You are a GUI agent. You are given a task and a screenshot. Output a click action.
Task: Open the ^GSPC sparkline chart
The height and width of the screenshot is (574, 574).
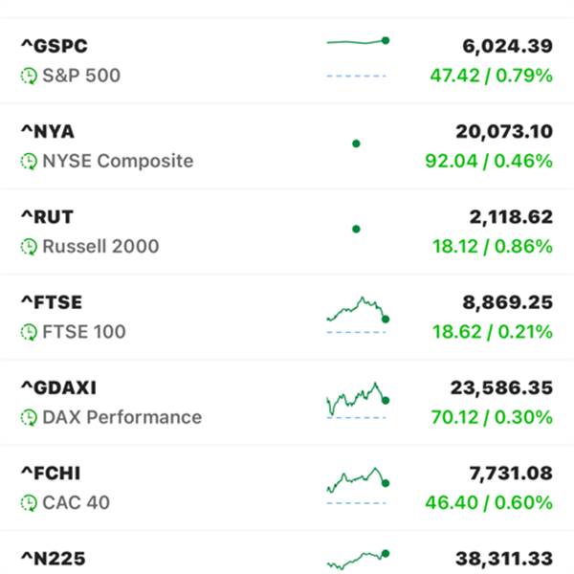tap(358, 57)
